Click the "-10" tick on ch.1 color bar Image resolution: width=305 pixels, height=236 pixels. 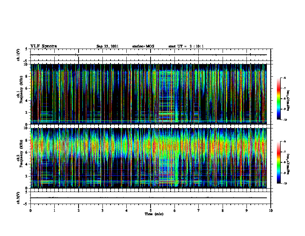tap(285, 120)
